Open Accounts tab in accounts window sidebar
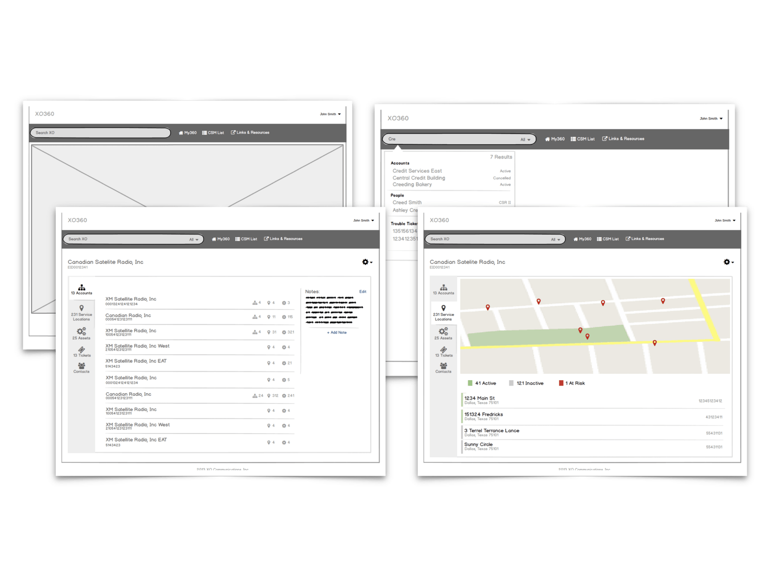This screenshot has width=770, height=580. (81, 290)
